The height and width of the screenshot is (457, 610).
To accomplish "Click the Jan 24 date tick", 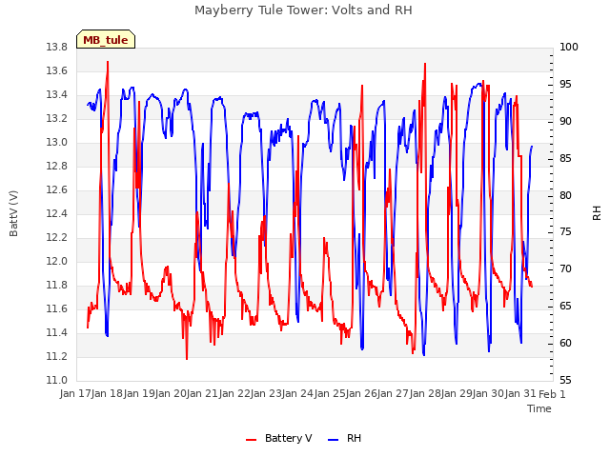I will [298, 394].
